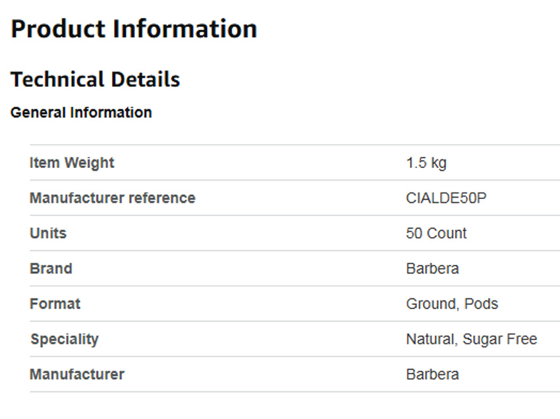Click the 1.5 kg weight value
The height and width of the screenshot is (419, 560).
[426, 163]
